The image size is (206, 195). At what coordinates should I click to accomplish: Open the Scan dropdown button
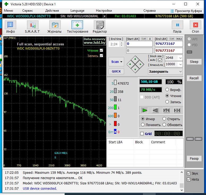[x=116, y=62]
